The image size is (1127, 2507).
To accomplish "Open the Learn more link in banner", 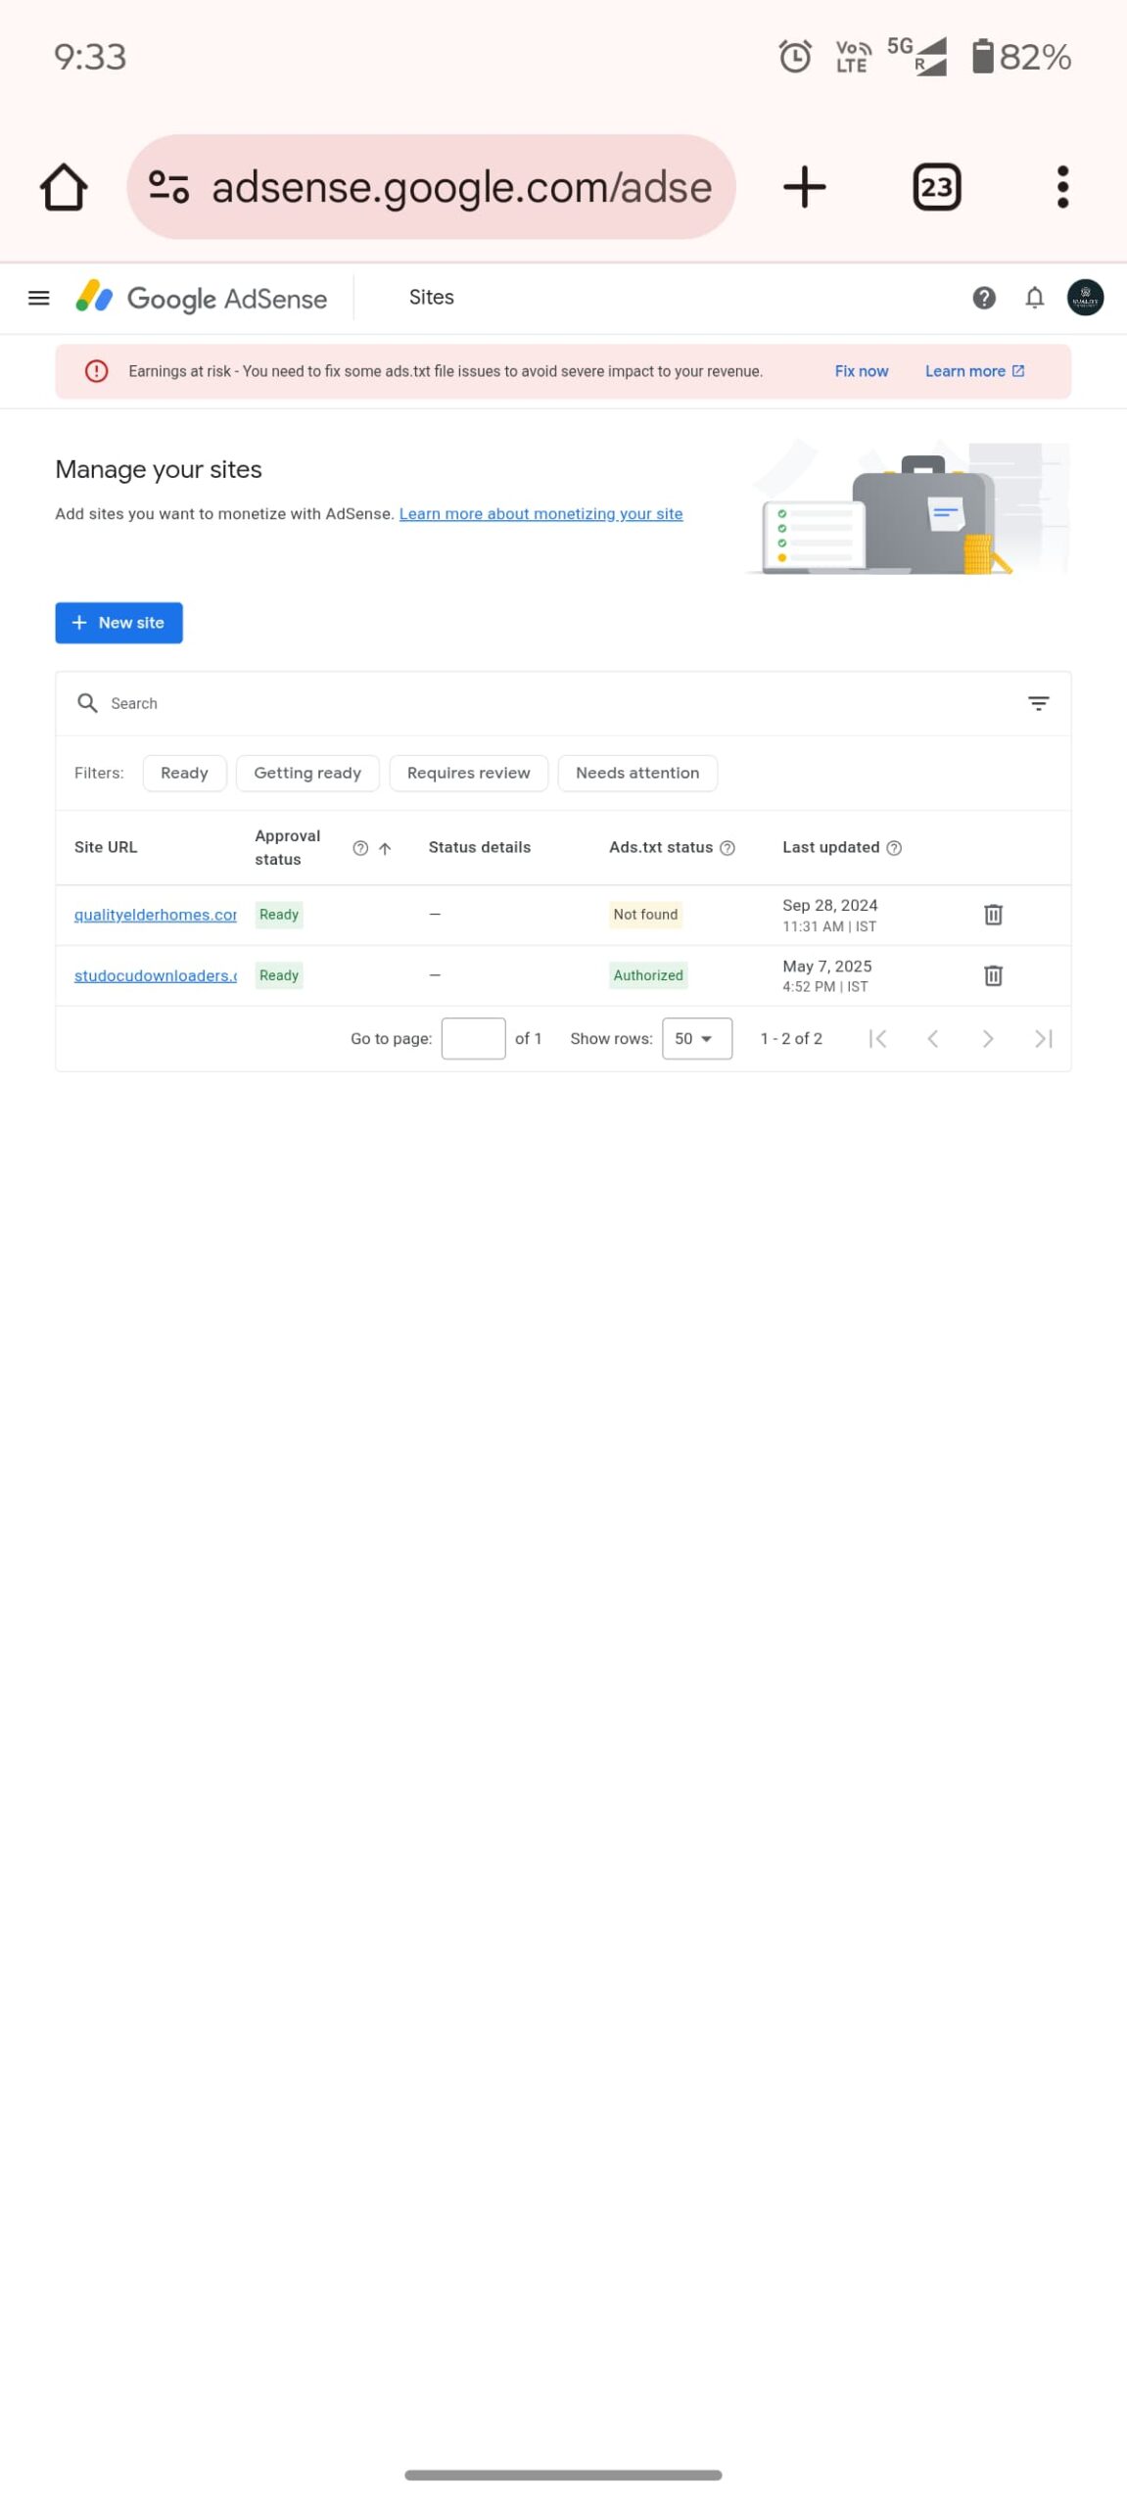I will (974, 371).
